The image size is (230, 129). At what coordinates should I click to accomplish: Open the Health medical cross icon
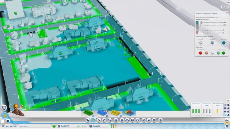point(132,120)
